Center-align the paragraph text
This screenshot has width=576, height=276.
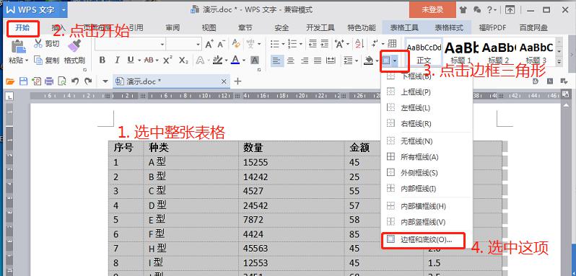click(x=291, y=61)
